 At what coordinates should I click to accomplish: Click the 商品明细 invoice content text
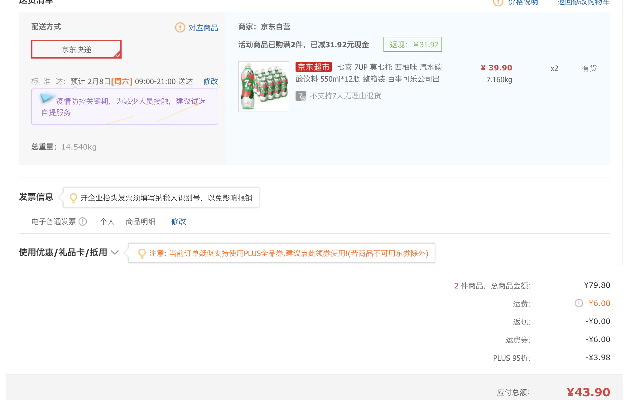tap(141, 221)
